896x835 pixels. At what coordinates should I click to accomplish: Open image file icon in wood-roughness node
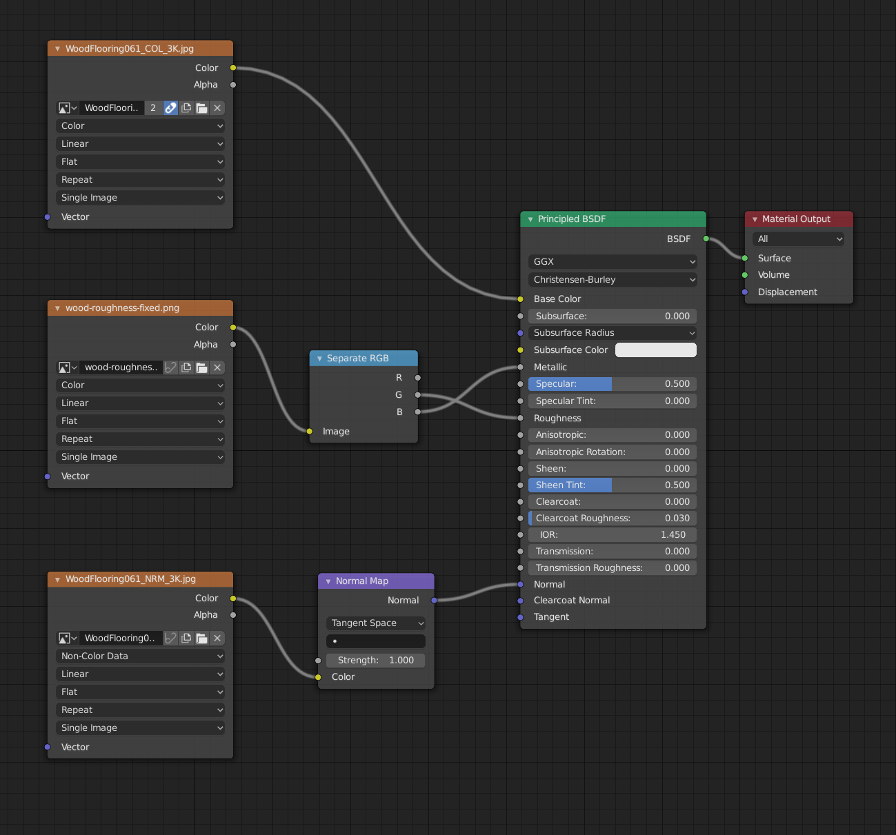(201, 368)
